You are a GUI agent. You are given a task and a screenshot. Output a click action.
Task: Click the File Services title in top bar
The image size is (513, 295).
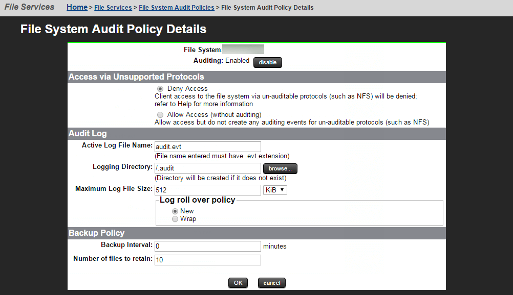(29, 7)
